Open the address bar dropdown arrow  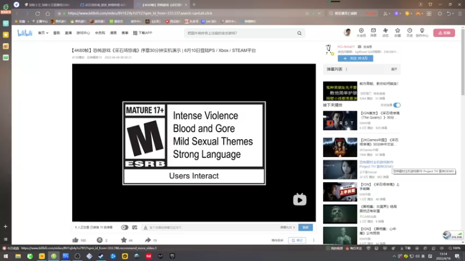(x=319, y=13)
